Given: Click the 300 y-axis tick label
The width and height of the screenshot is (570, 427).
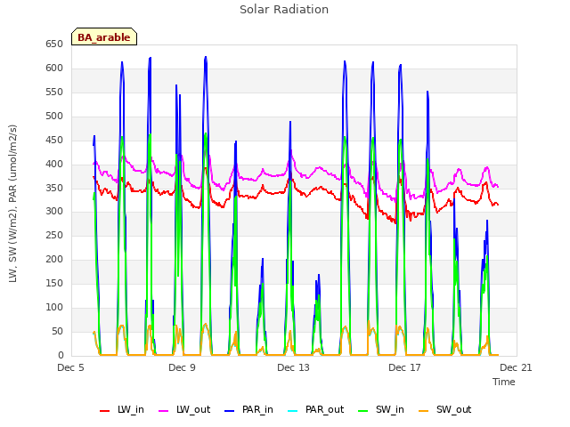Looking at the screenshot, I should point(54,212).
